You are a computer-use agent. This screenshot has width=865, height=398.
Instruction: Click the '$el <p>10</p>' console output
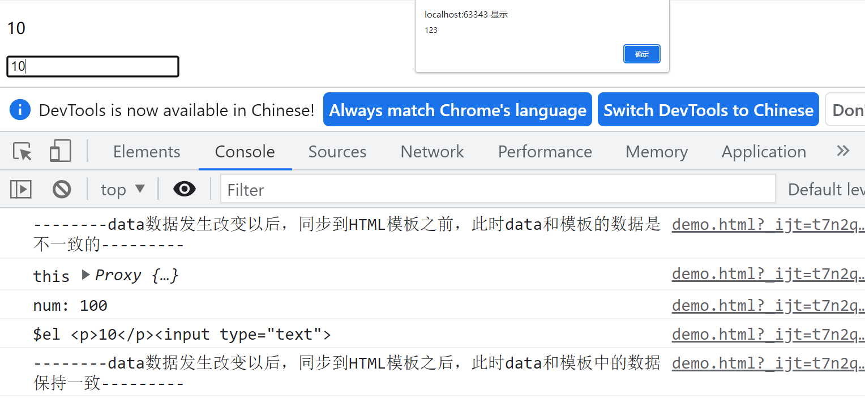(x=182, y=335)
